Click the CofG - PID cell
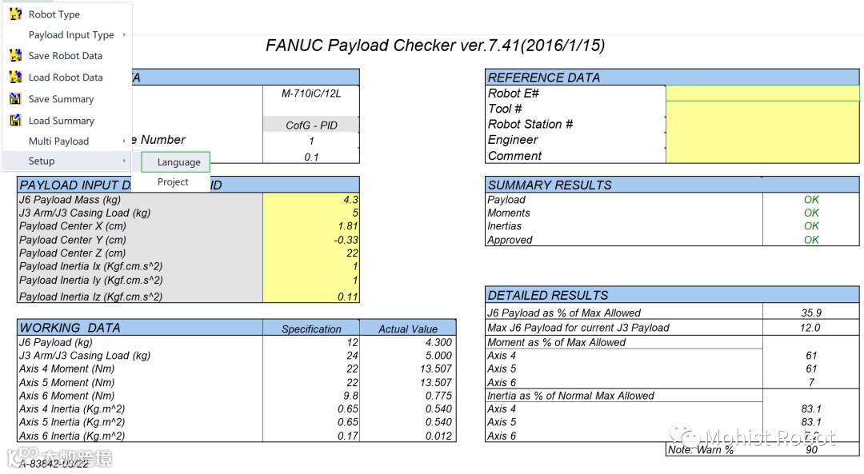This screenshot has width=864, height=474. click(310, 125)
